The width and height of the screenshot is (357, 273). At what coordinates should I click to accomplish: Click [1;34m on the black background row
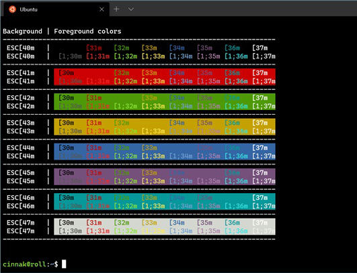181,56
